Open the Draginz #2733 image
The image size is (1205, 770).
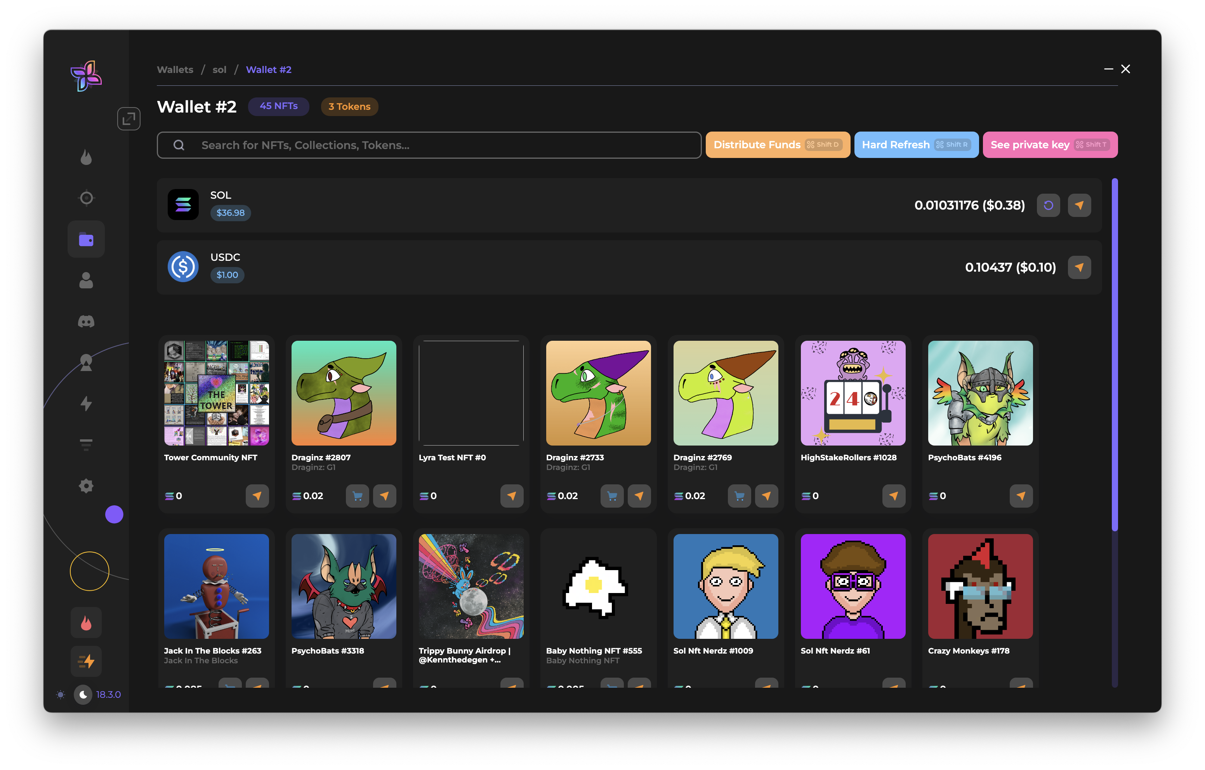pyautogui.click(x=599, y=393)
